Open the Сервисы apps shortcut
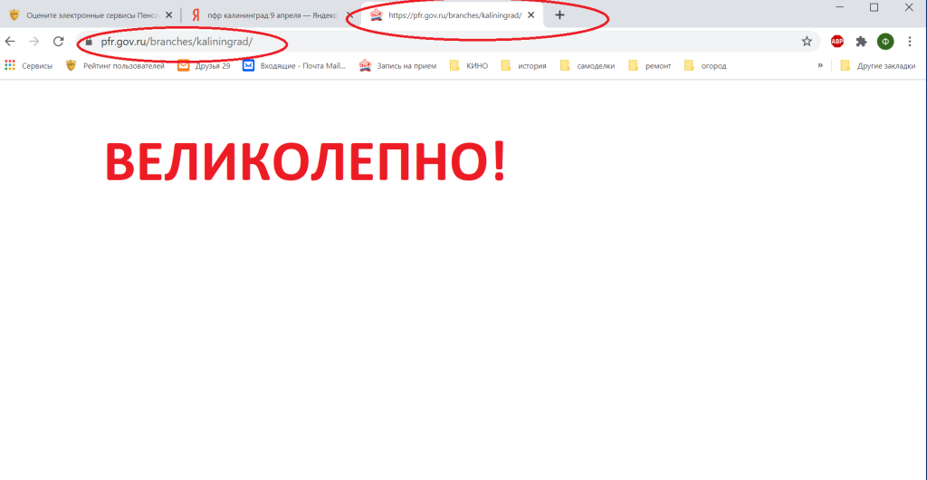 pos(29,65)
